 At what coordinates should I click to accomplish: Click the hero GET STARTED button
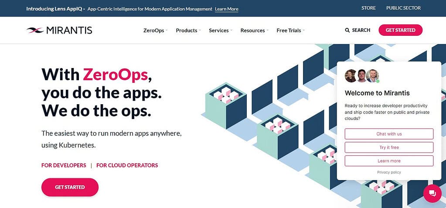click(x=70, y=187)
